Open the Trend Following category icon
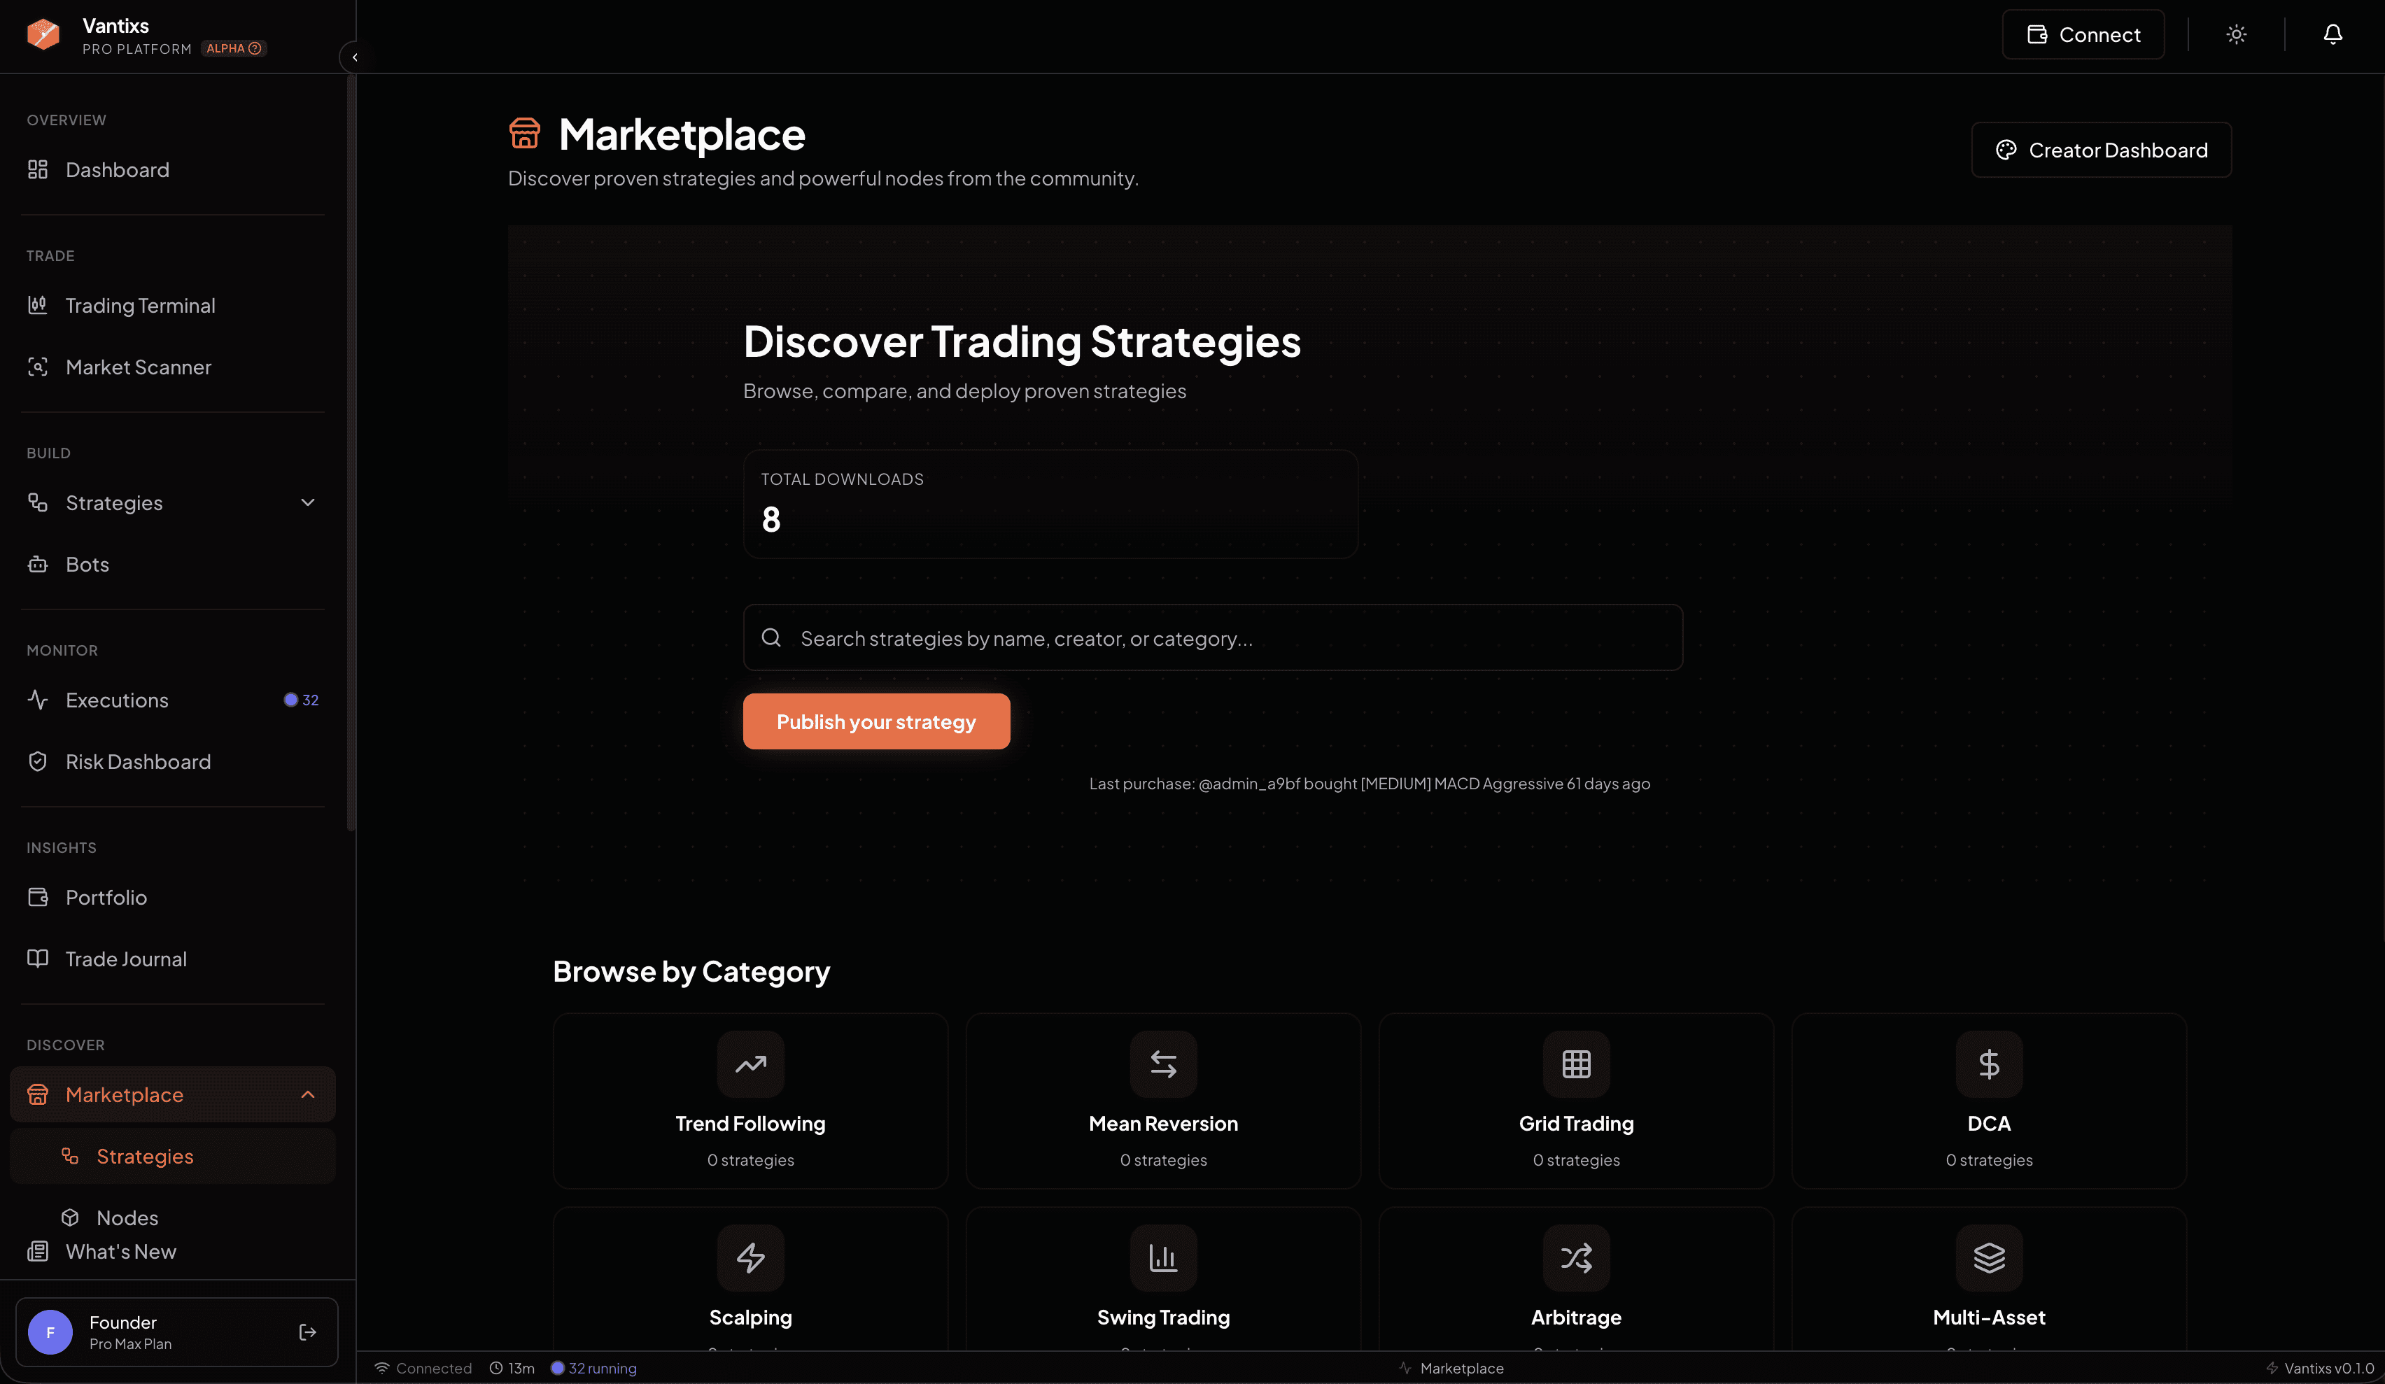The width and height of the screenshot is (2385, 1384). tap(750, 1064)
